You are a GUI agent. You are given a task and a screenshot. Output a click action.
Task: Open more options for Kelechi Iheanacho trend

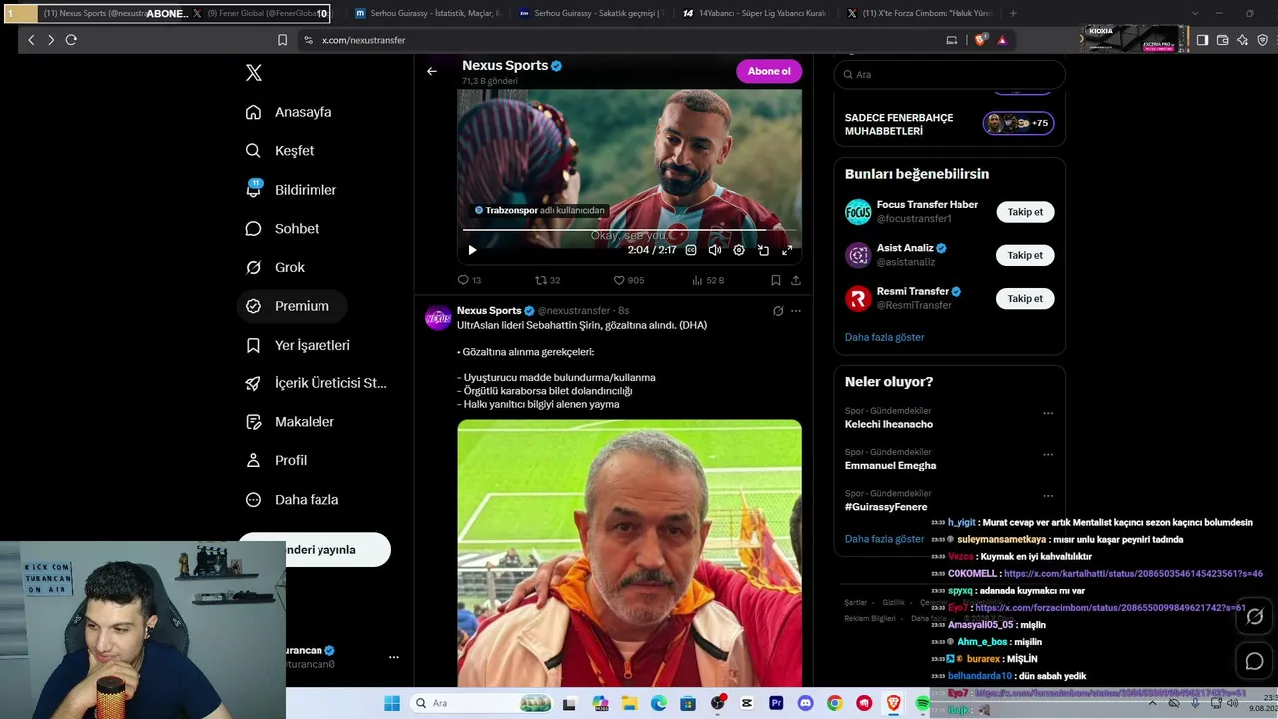pyautogui.click(x=1048, y=413)
